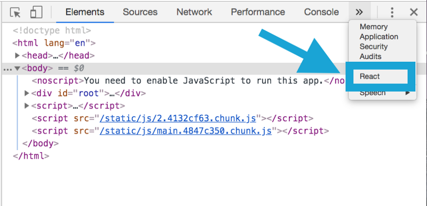Choose Memory from the overflow menu
This screenshot has width=427, height=206.
coord(373,27)
